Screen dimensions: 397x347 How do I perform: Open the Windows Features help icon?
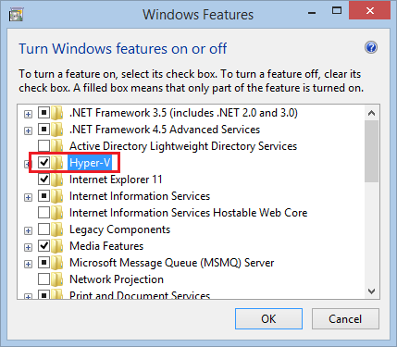tap(371, 47)
